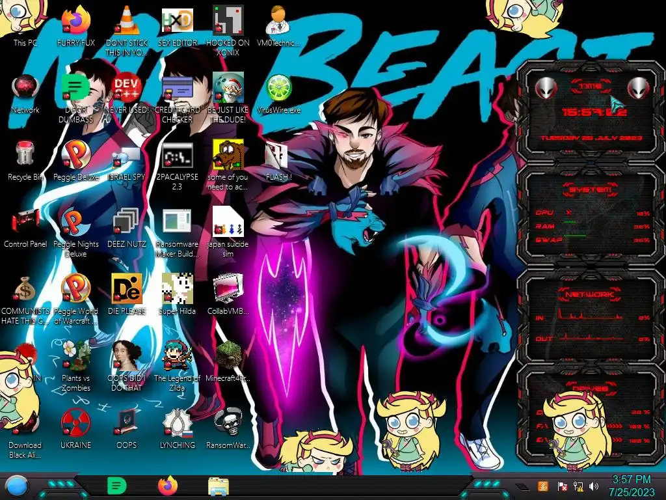Open the CollabVMB... monitor icon

pos(228,294)
